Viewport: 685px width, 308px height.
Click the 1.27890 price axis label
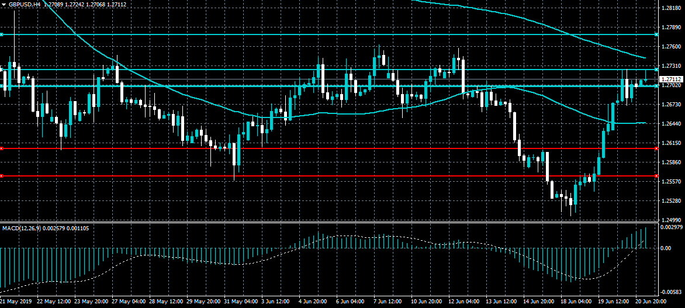(x=670, y=27)
